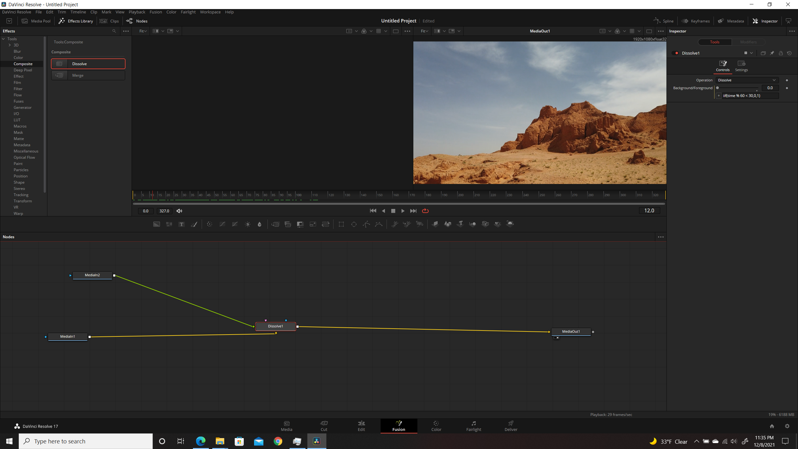Add a Rectangle mask from the toolbar
This screenshot has height=449, width=798.
(x=341, y=224)
